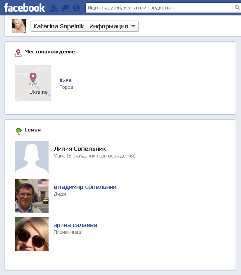
Task: Open the Ukraine map thumbnail
Action: pos(33,83)
